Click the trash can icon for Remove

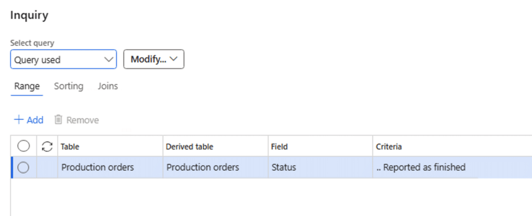[59, 120]
